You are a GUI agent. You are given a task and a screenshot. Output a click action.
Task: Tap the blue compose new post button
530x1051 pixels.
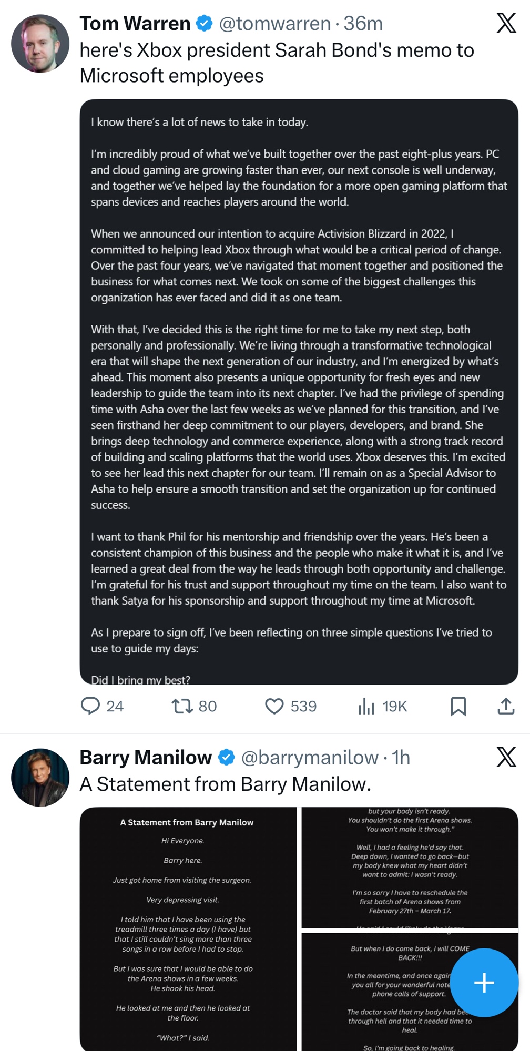click(484, 982)
